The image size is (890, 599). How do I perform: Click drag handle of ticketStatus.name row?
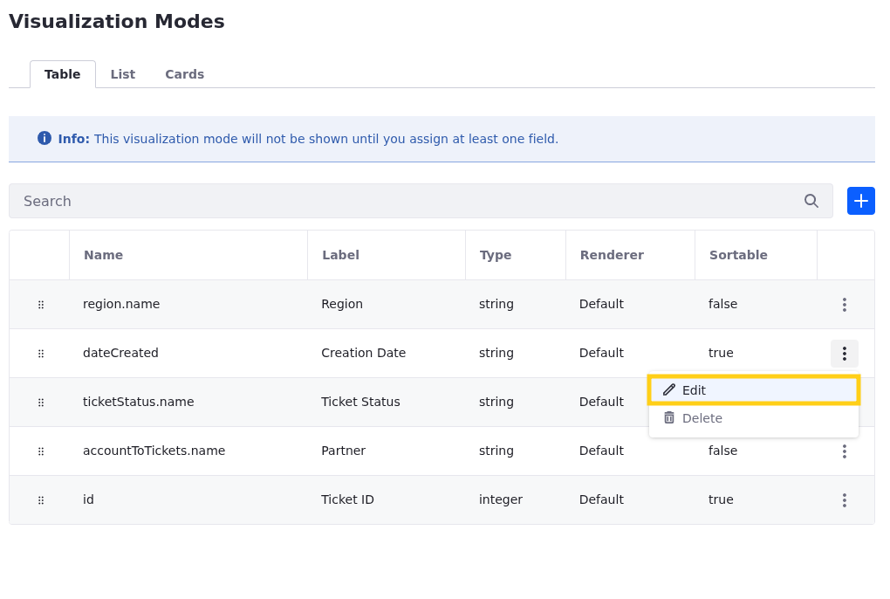click(x=41, y=403)
